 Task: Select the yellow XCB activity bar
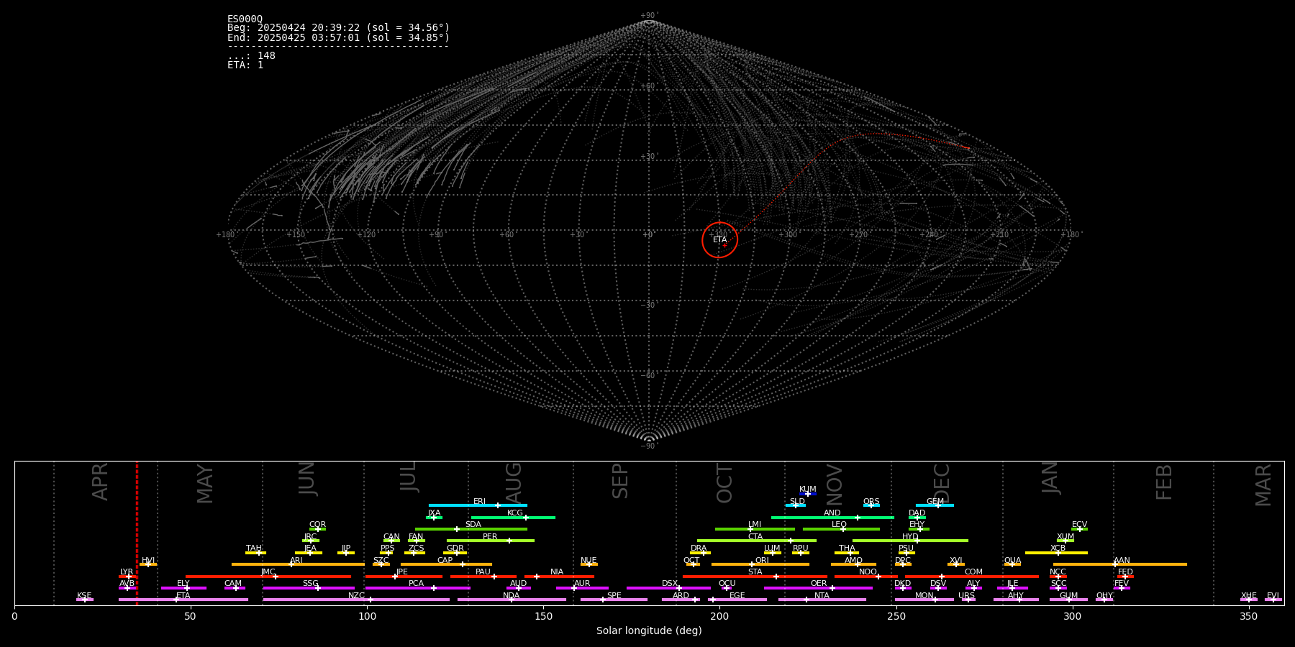[x=1056, y=552]
